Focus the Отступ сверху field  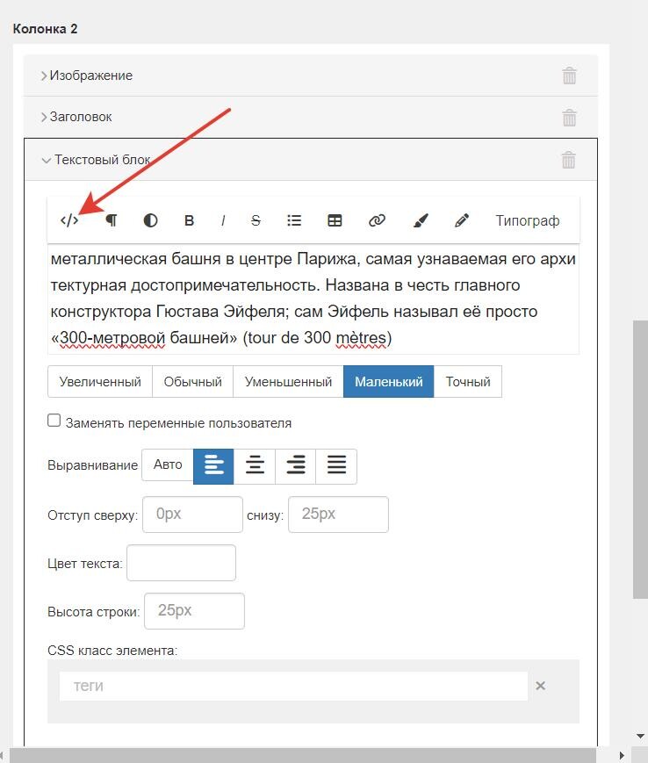pos(192,515)
